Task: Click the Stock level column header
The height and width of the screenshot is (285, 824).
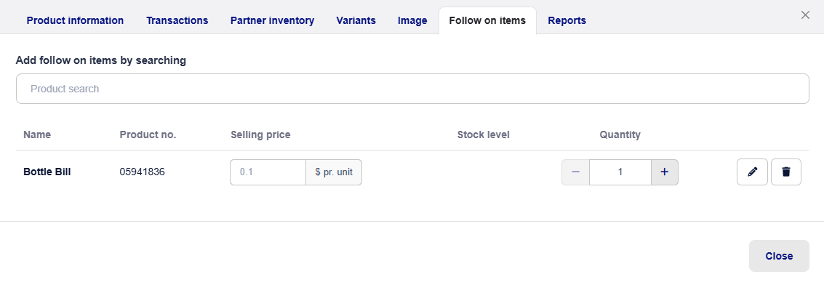Action: [483, 135]
